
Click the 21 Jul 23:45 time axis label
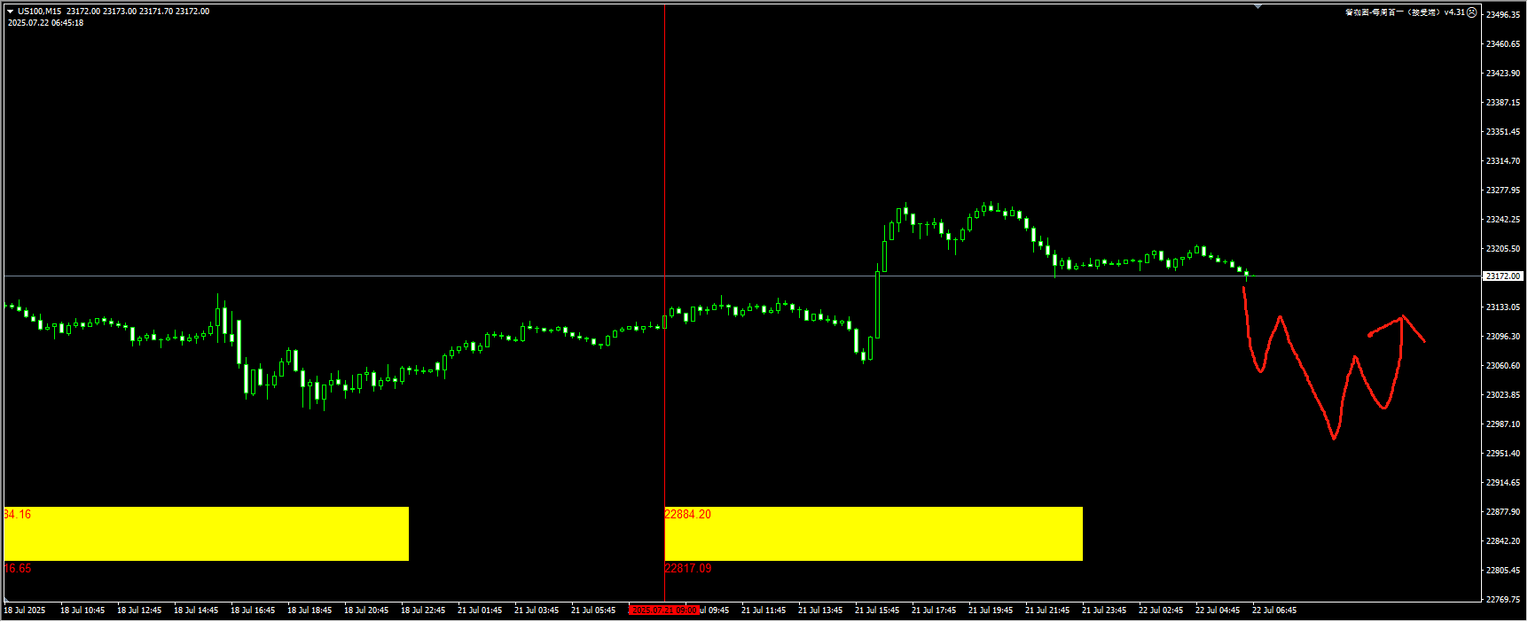(1104, 610)
